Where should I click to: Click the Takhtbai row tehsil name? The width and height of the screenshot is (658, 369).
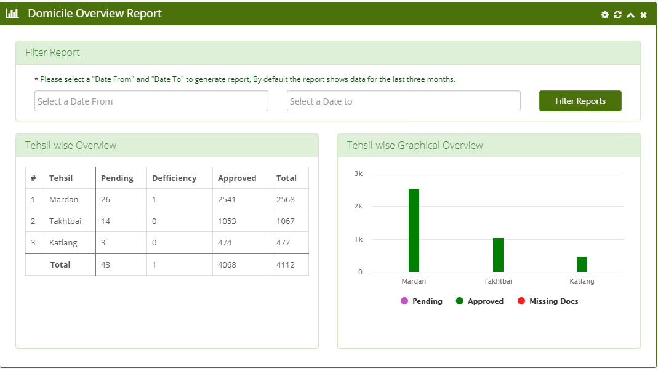(x=65, y=221)
